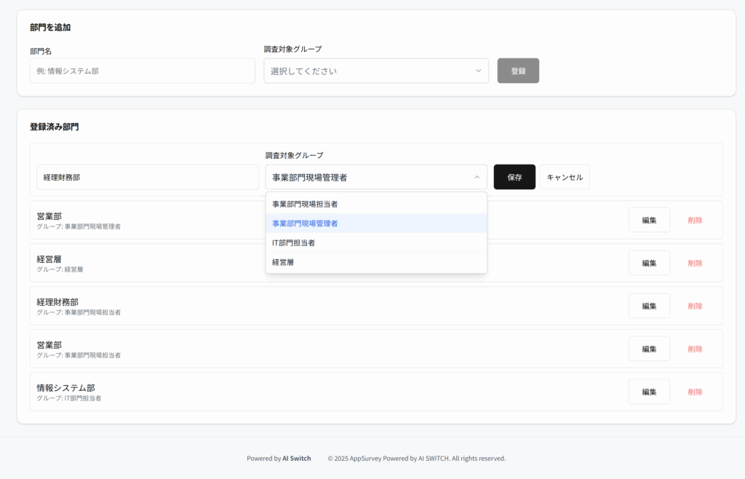Image resolution: width=745 pixels, height=479 pixels.
Task: Open the 選択してください group dropdown
Action: [x=376, y=71]
